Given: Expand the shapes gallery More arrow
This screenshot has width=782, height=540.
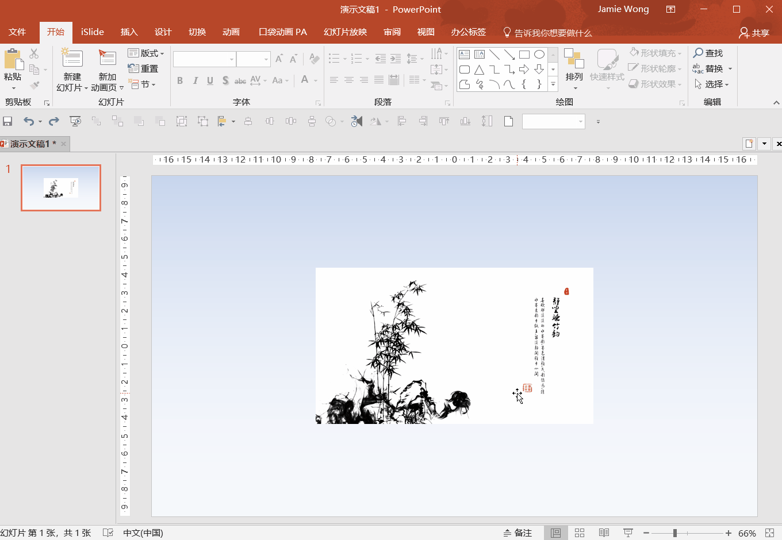Looking at the screenshot, I should tap(553, 84).
